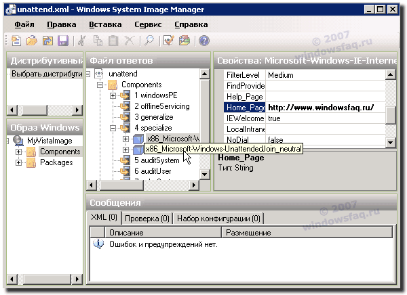Viewport: 407px width, 295px height.
Task: Collapse the Components node in the answer file
Action: pyautogui.click(x=100, y=85)
